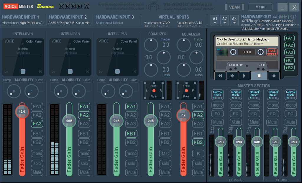Stop the cassette recorder
This screenshot has height=183, width=302.
pos(259,76)
